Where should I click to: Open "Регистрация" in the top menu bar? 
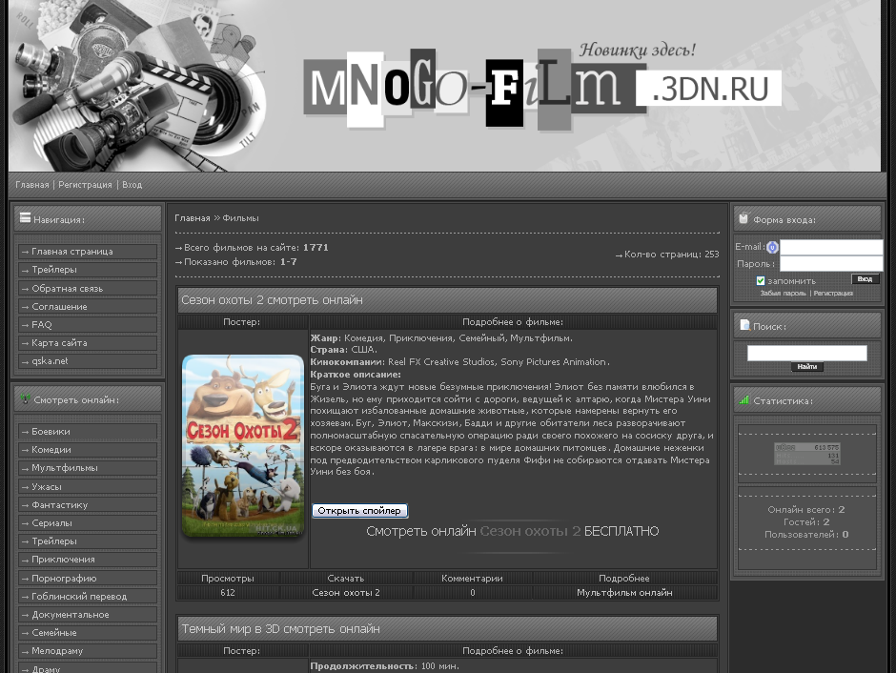(x=85, y=185)
